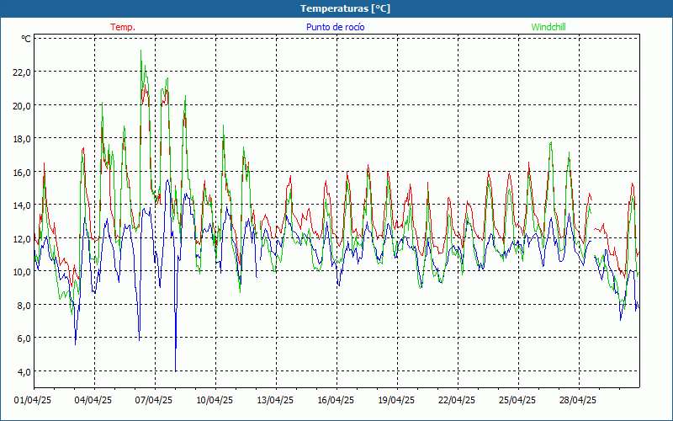673x421 pixels.
Task: Click the 10,0 y-axis value
Action: [22, 272]
